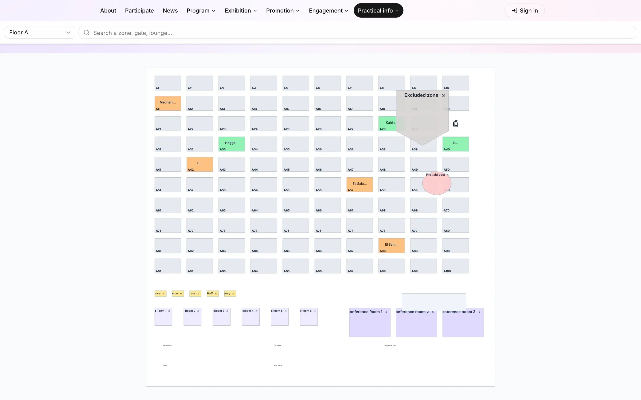Click the door icon on the Staff gate tag

pyautogui.click(x=216, y=294)
